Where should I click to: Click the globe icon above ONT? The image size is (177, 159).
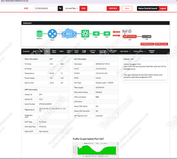130,31
